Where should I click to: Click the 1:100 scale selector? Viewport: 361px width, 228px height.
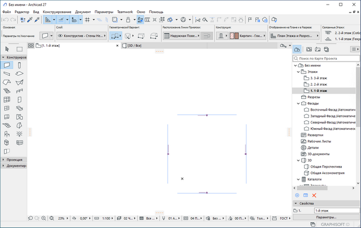[x=105, y=218]
